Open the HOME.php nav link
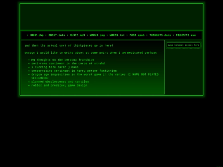The width and height of the screenshot is (223, 167). click(x=37, y=35)
